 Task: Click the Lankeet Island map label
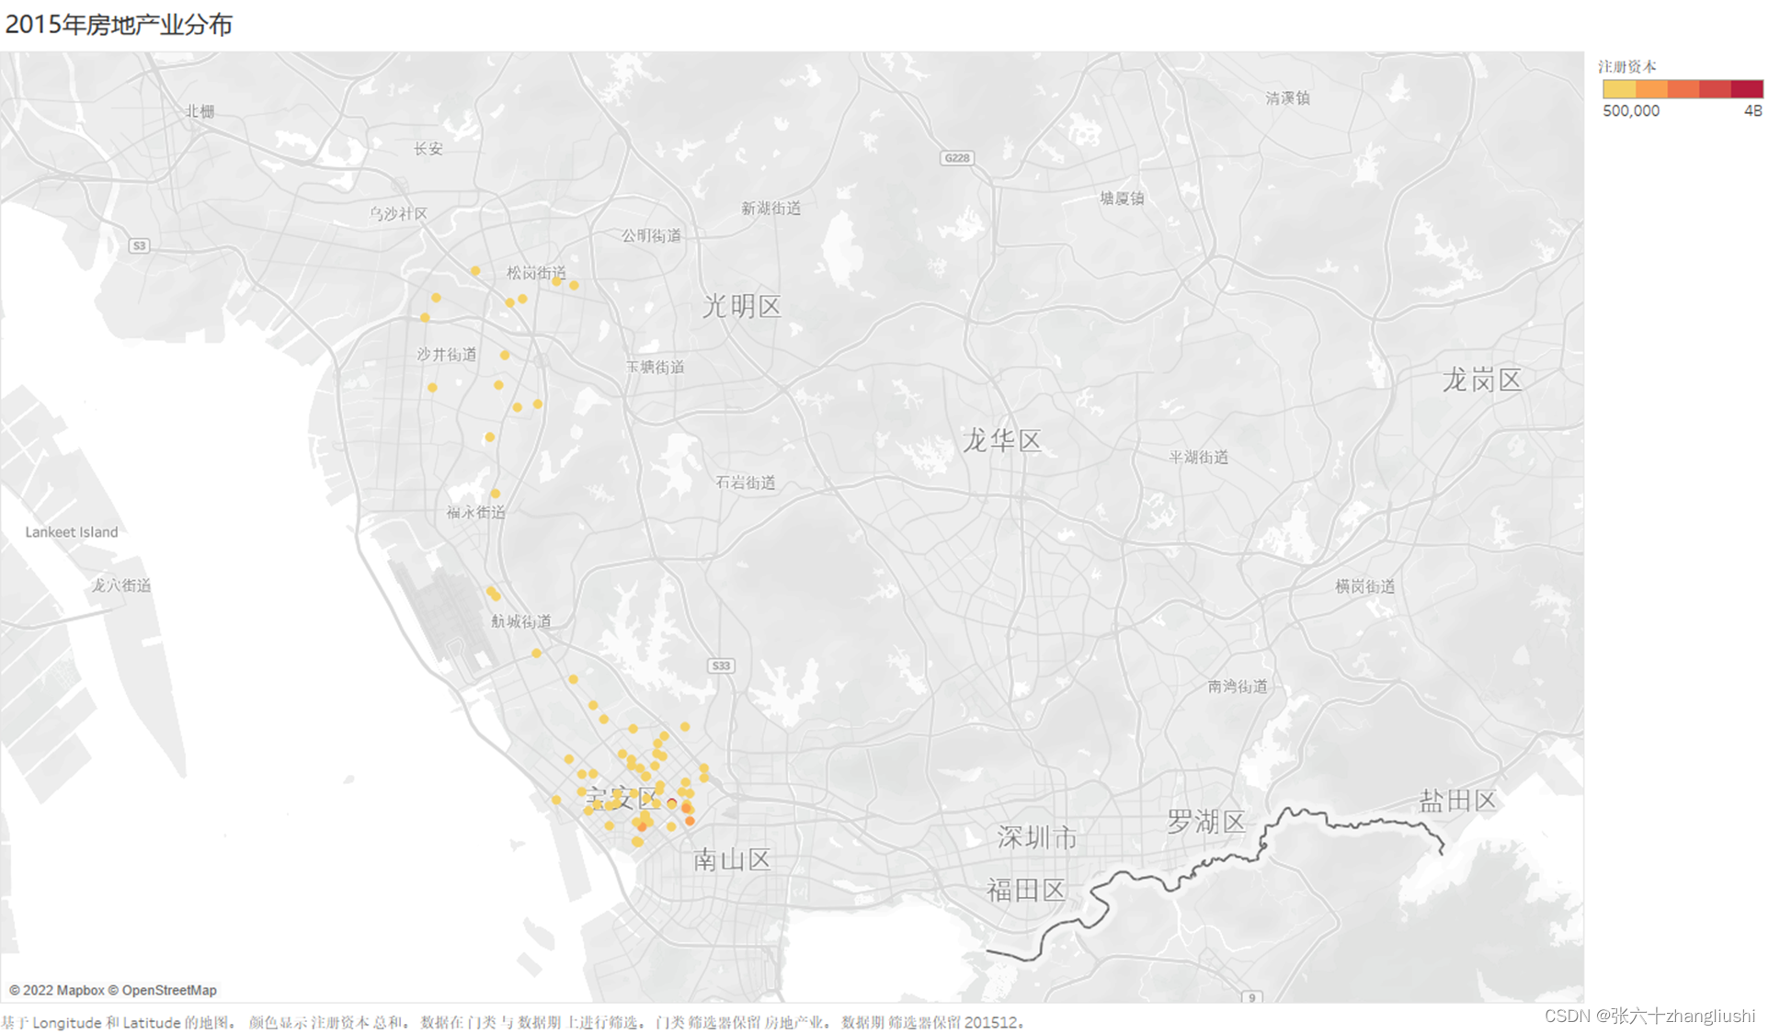[72, 532]
